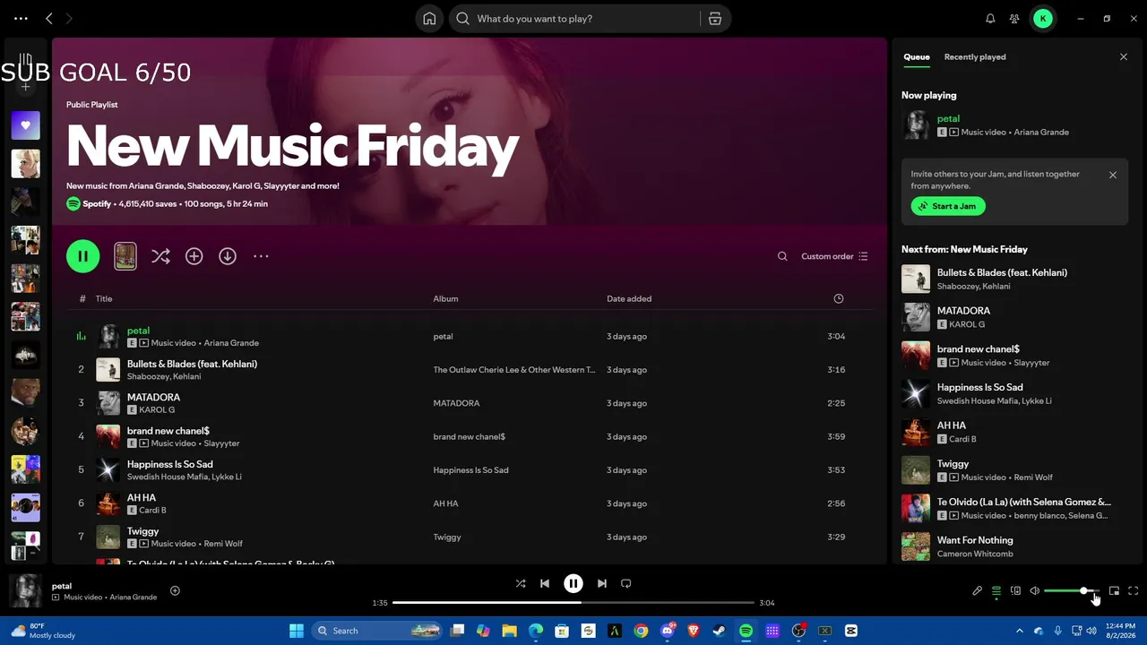Open the Happiness Is So Sad album link

[470, 470]
